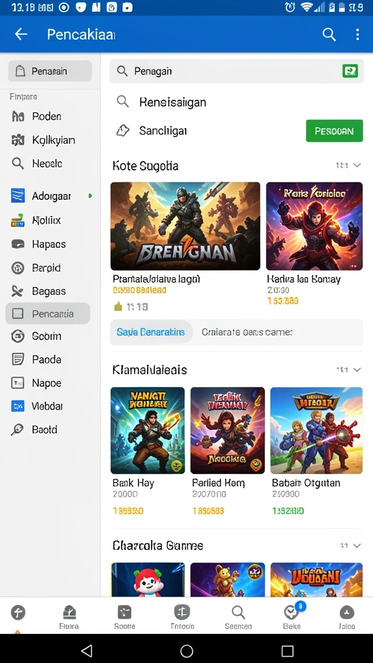This screenshot has height=663, width=373.
Task: Open the Babain Otgıtan game thumbnail
Action: (316, 431)
